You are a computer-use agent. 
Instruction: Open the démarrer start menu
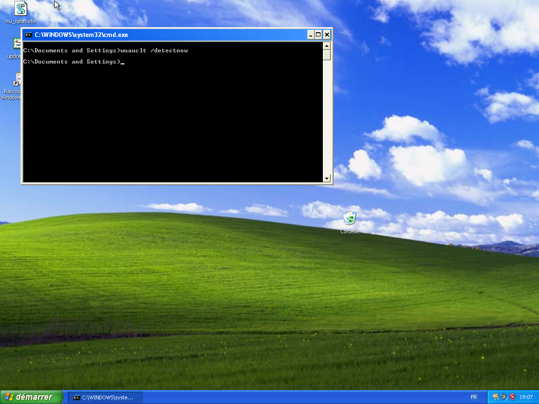[x=31, y=397]
